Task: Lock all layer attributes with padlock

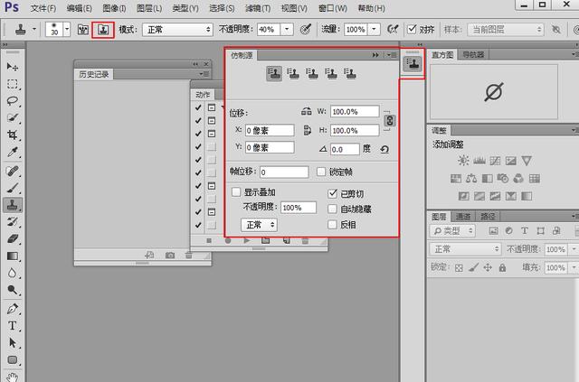Action: click(502, 267)
